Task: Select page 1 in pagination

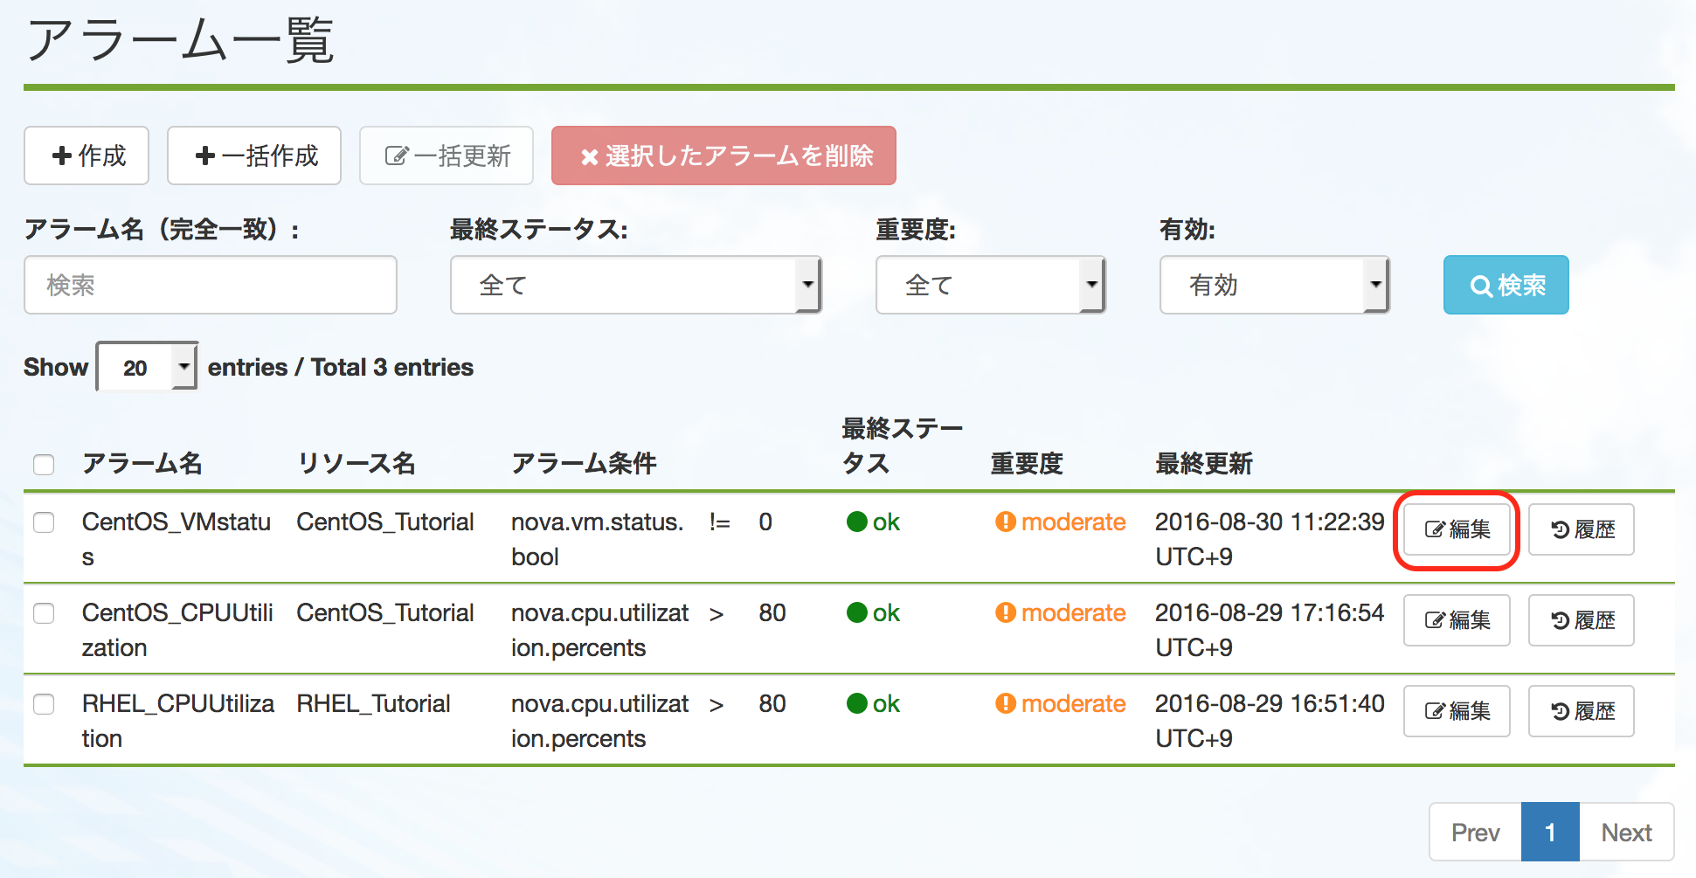Action: point(1550,832)
